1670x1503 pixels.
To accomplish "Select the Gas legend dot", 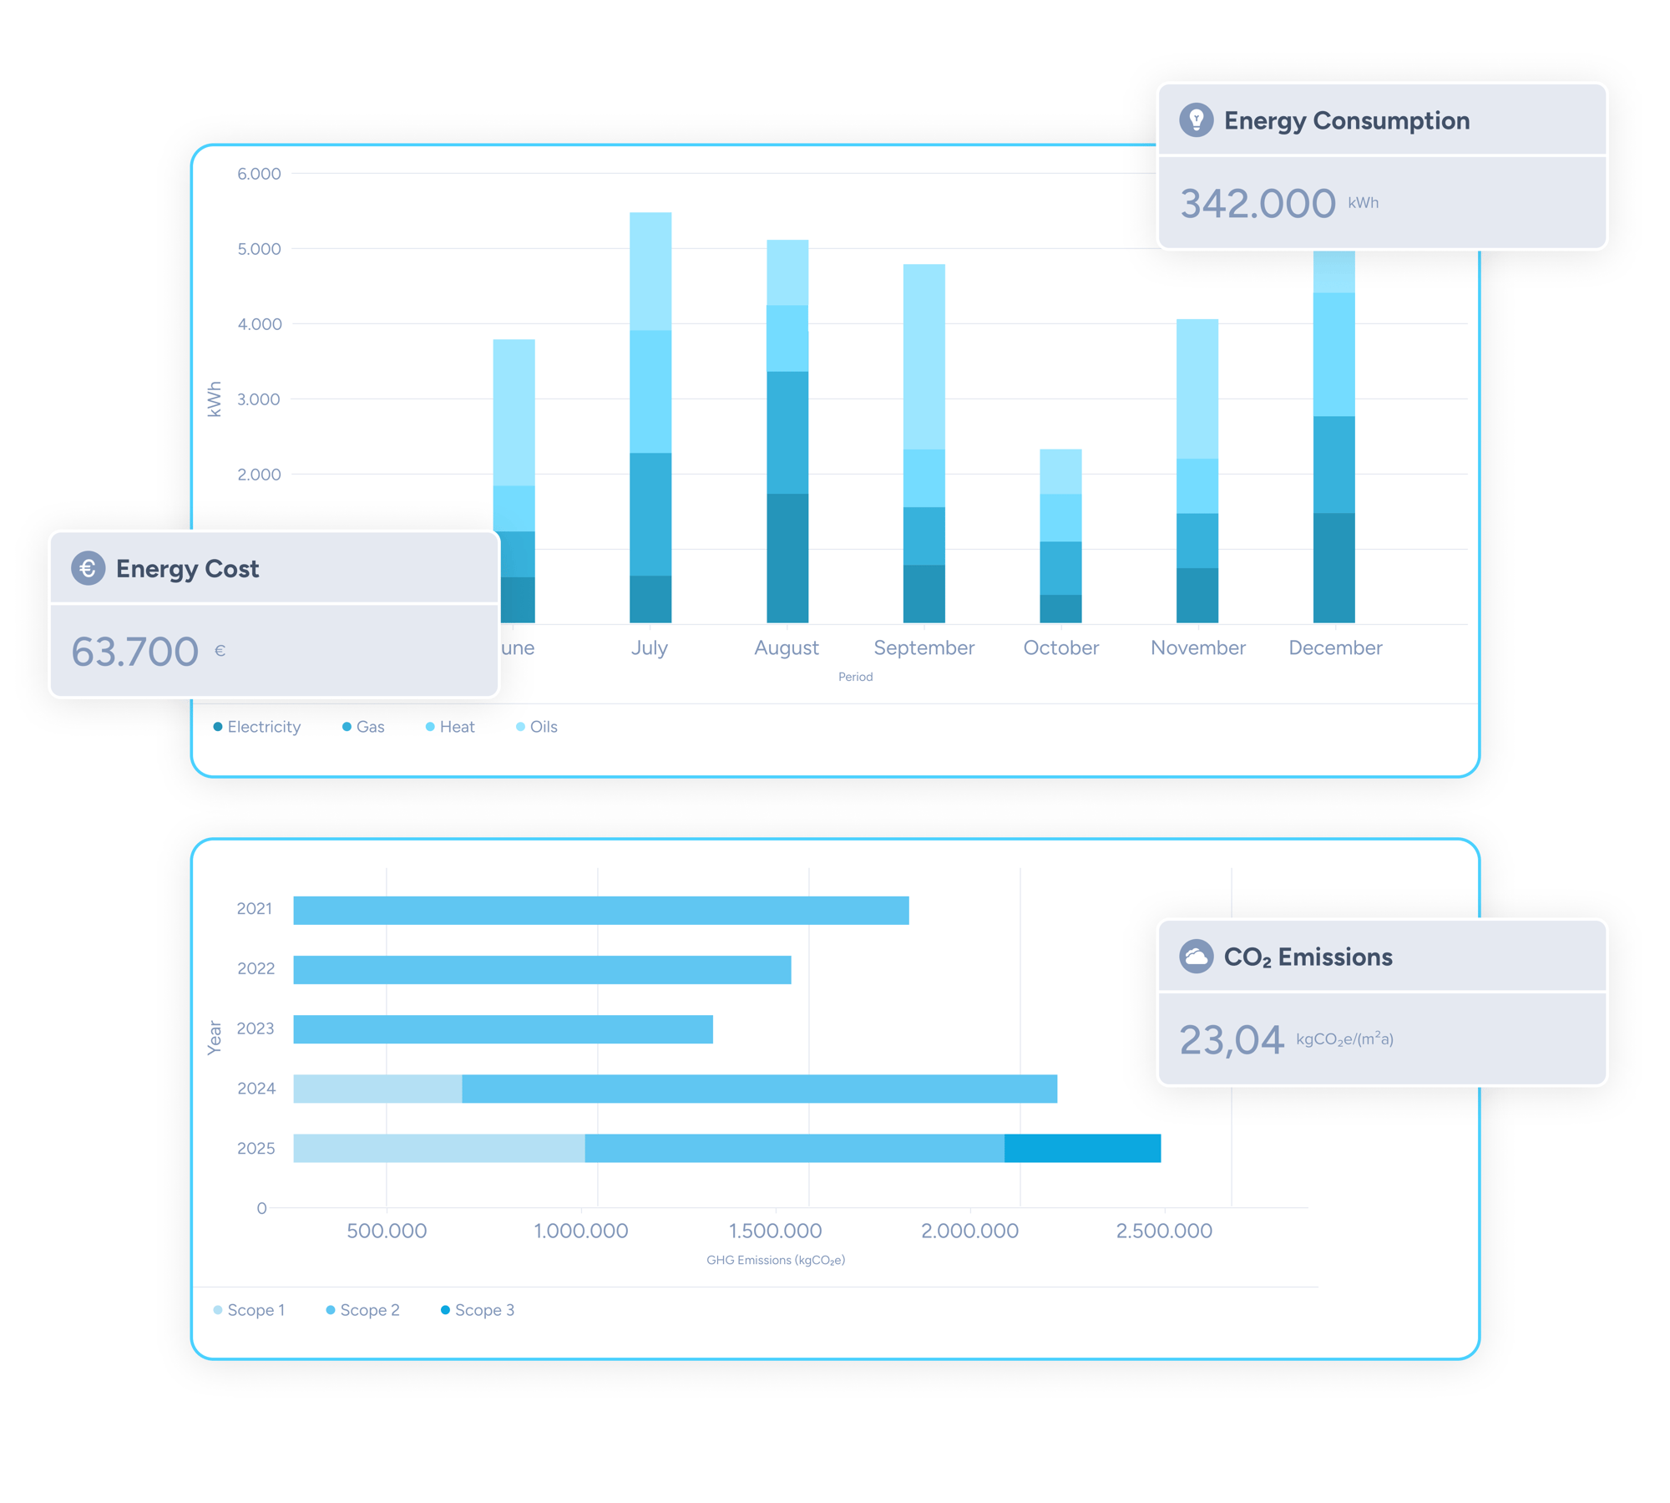I will pyautogui.click(x=346, y=727).
